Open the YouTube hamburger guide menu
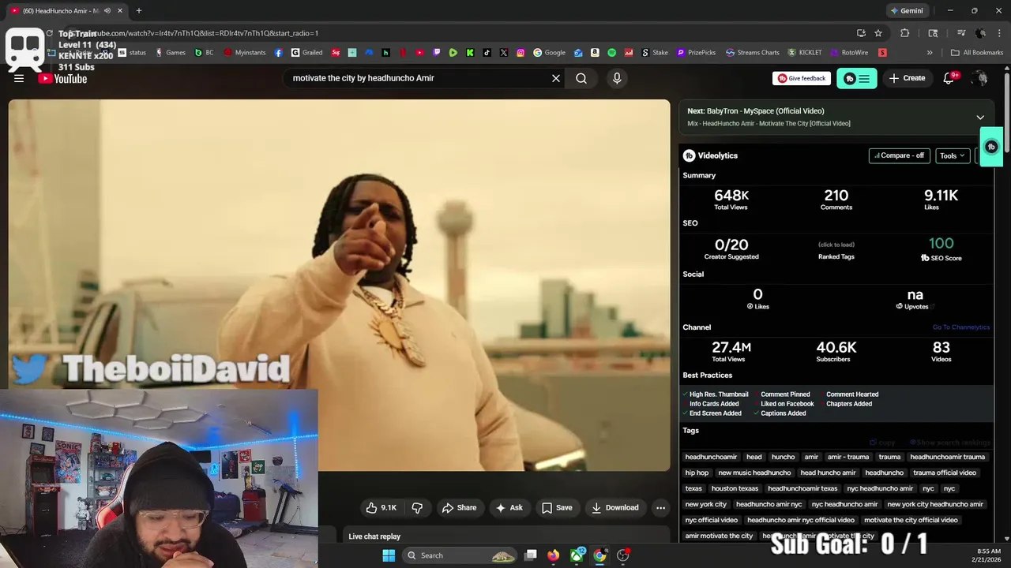 click(19, 78)
